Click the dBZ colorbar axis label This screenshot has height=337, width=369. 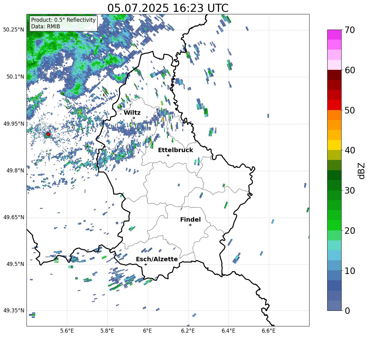362,171
